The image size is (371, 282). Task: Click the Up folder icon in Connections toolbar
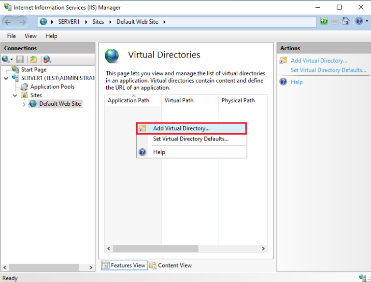[33, 59]
